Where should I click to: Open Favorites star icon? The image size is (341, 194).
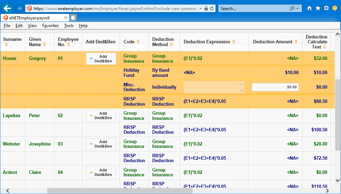tap(318, 8)
